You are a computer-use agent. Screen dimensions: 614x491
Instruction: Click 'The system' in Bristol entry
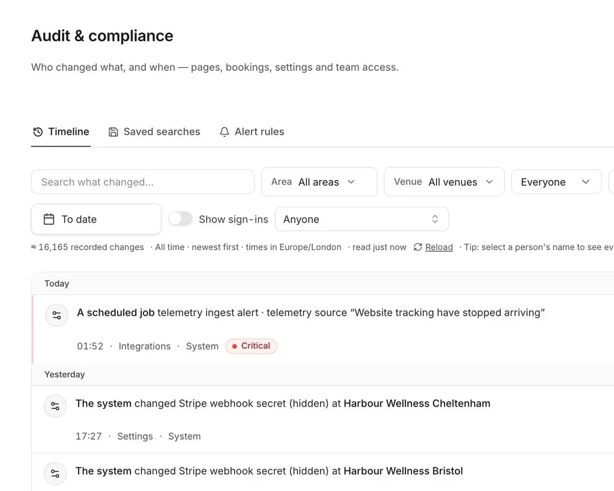[103, 471]
